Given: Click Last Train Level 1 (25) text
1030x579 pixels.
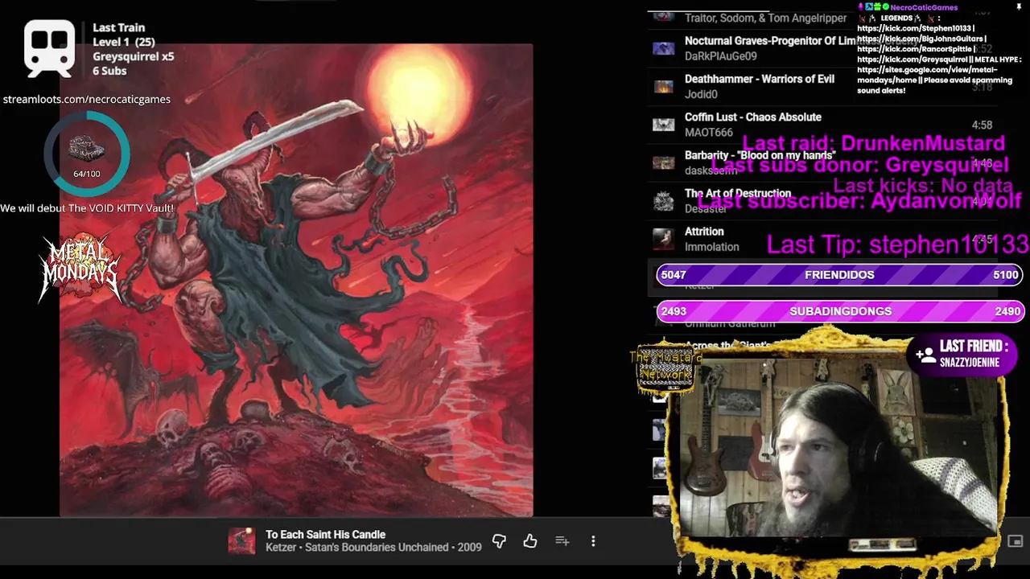Looking at the screenshot, I should 123,35.
